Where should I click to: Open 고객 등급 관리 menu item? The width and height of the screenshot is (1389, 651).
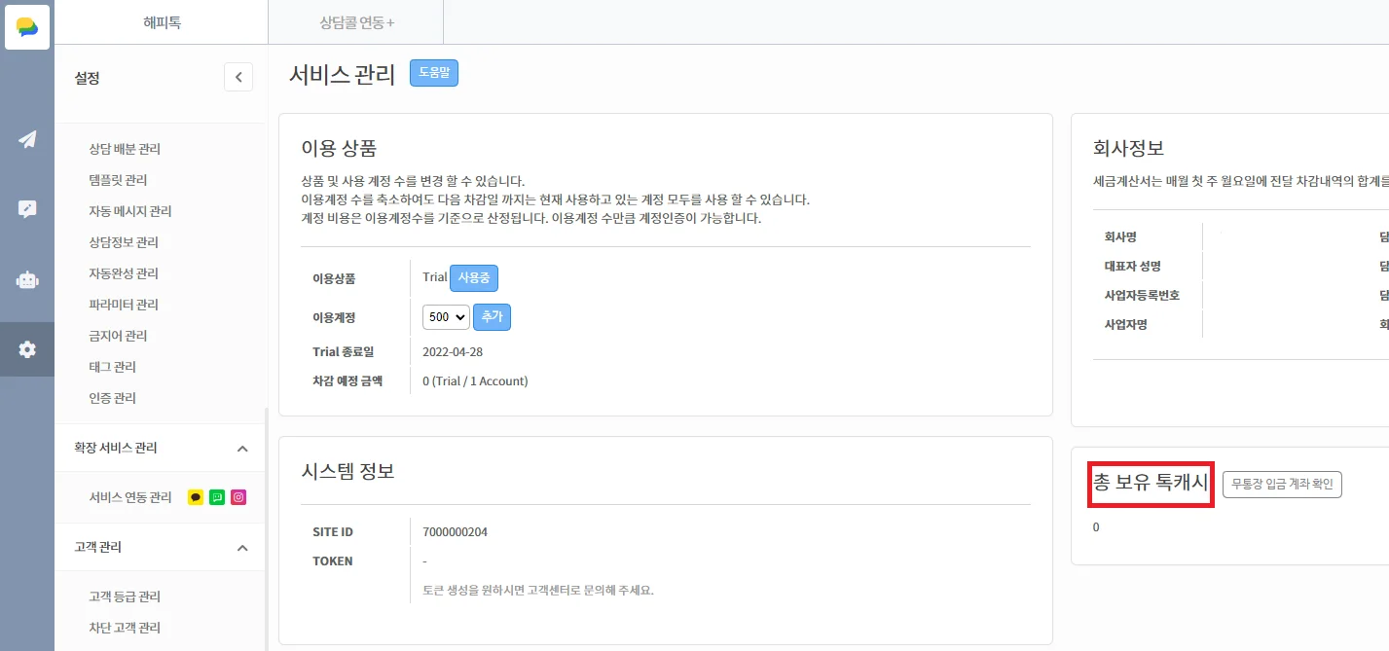[125, 597]
